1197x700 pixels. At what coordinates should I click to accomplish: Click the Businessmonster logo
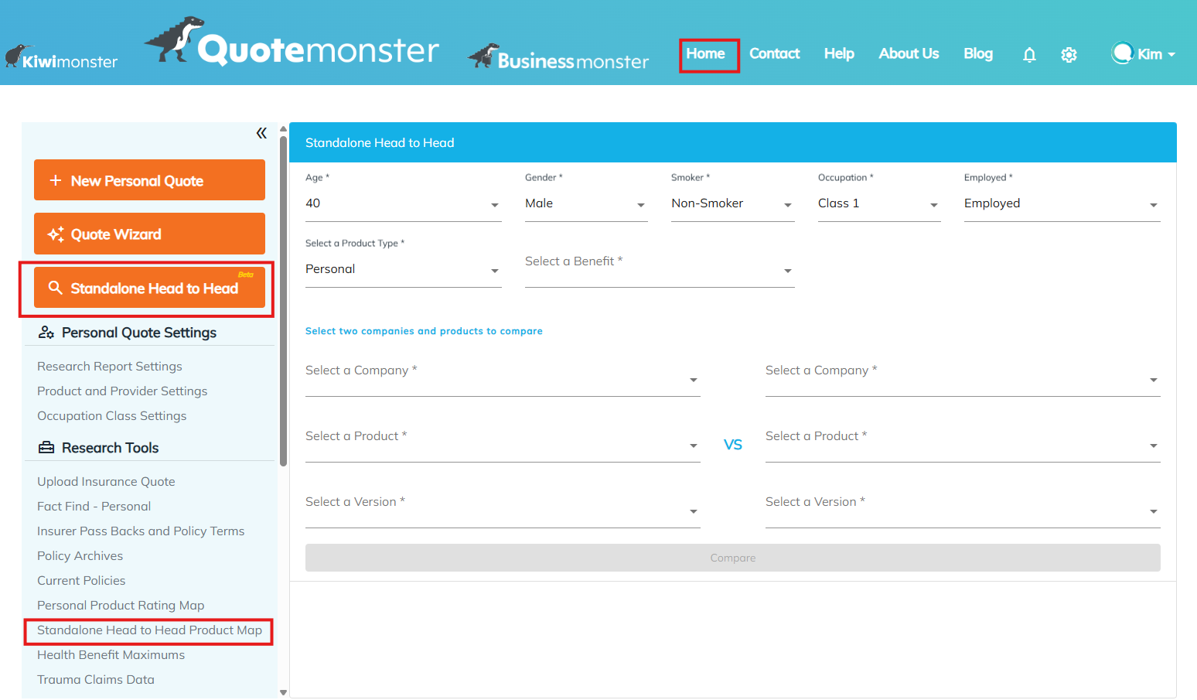click(559, 57)
